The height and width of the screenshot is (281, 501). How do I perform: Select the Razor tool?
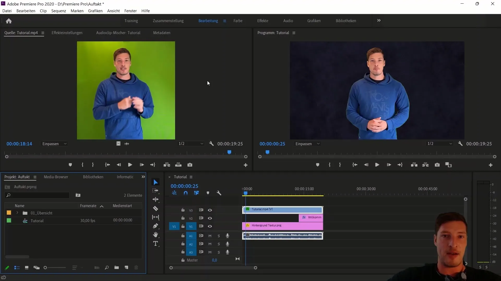tap(156, 208)
